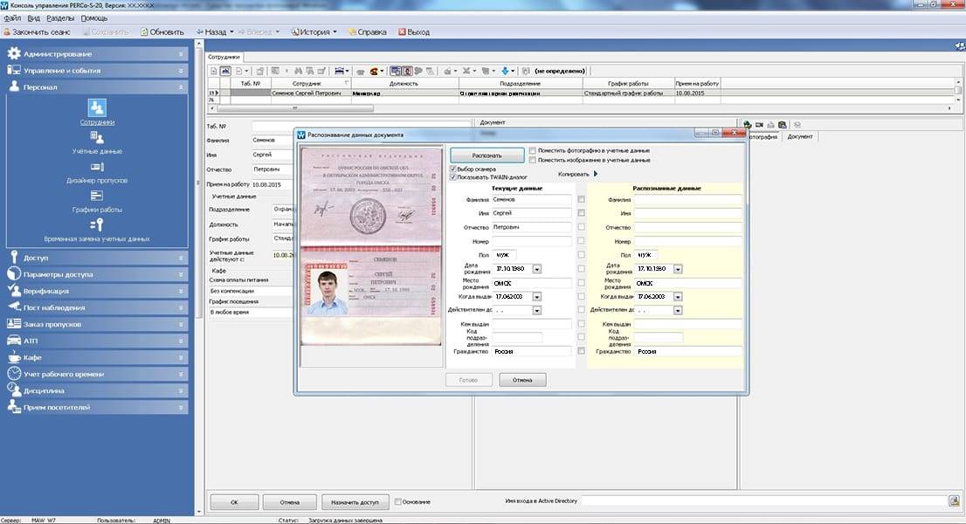Image resolution: width=966 pixels, height=524 pixels.
Task: Open Справка help in the toolbar
Action: coord(367,32)
